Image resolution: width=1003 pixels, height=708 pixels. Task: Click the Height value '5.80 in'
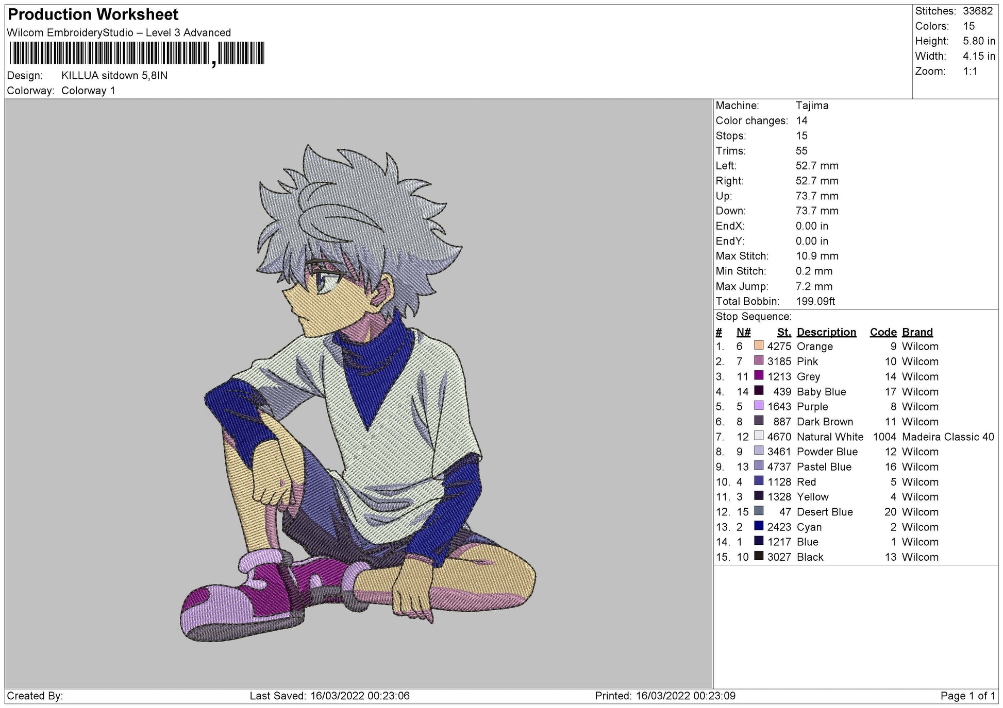click(x=979, y=41)
